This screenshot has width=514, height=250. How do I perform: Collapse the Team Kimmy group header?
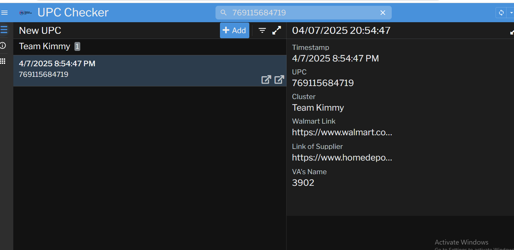pyautogui.click(x=44, y=46)
